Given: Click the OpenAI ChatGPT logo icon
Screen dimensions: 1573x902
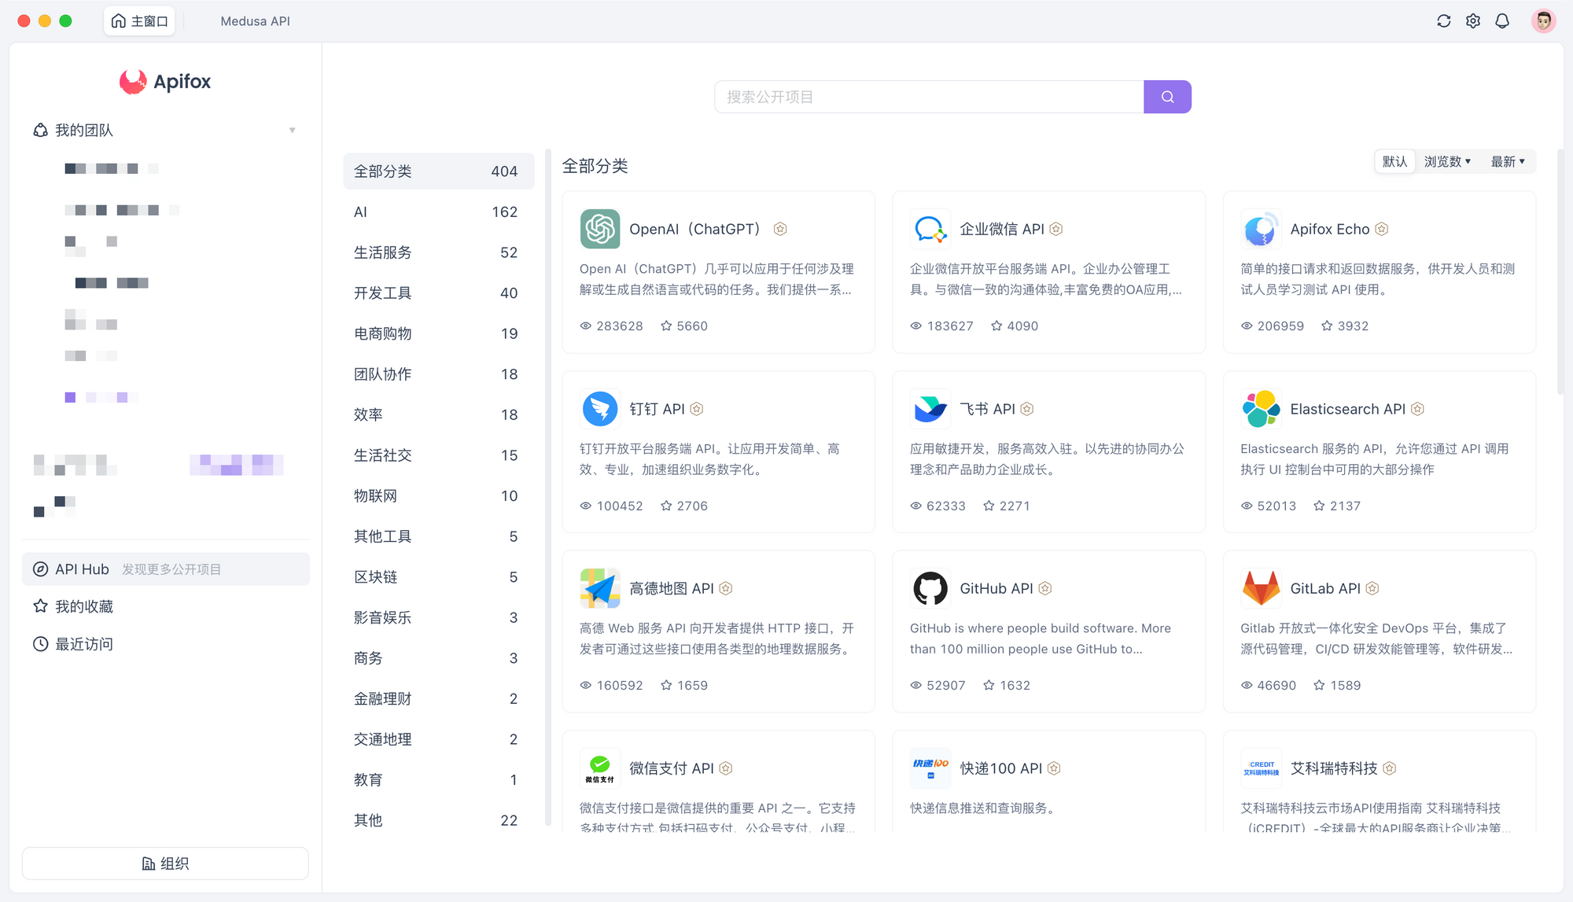Looking at the screenshot, I should click(x=600, y=229).
